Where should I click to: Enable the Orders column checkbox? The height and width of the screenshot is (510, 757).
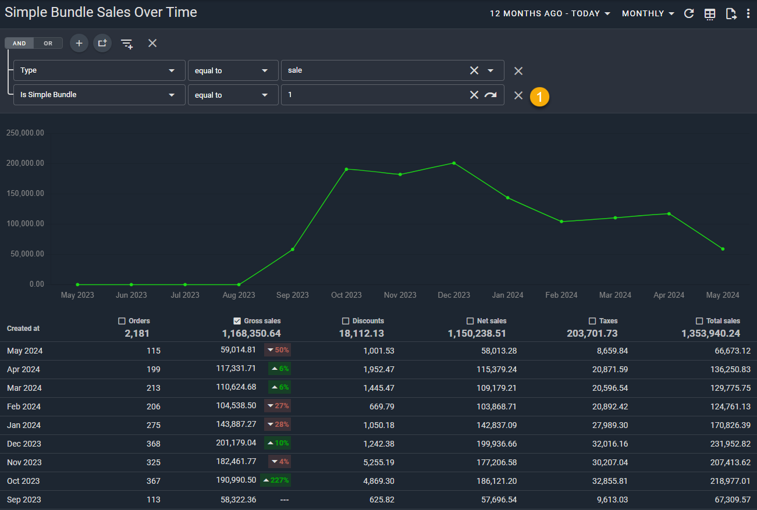(x=122, y=321)
